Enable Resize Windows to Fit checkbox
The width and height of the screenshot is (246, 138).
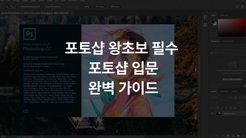19,7
